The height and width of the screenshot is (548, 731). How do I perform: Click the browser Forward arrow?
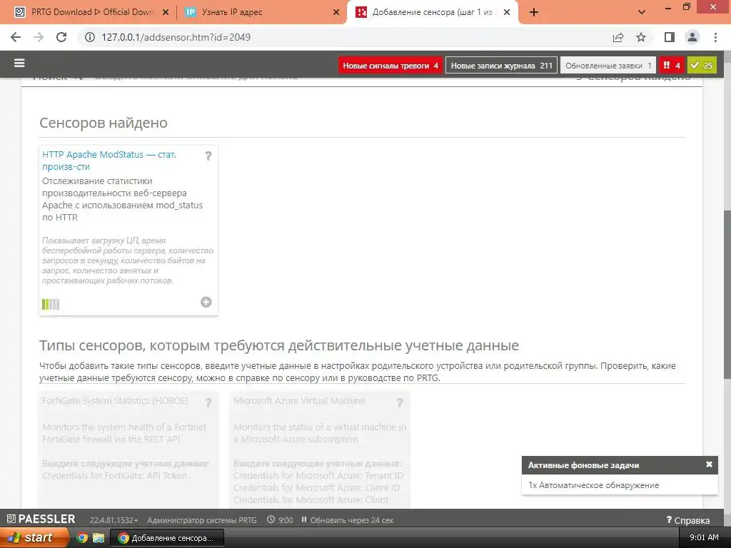[39, 37]
